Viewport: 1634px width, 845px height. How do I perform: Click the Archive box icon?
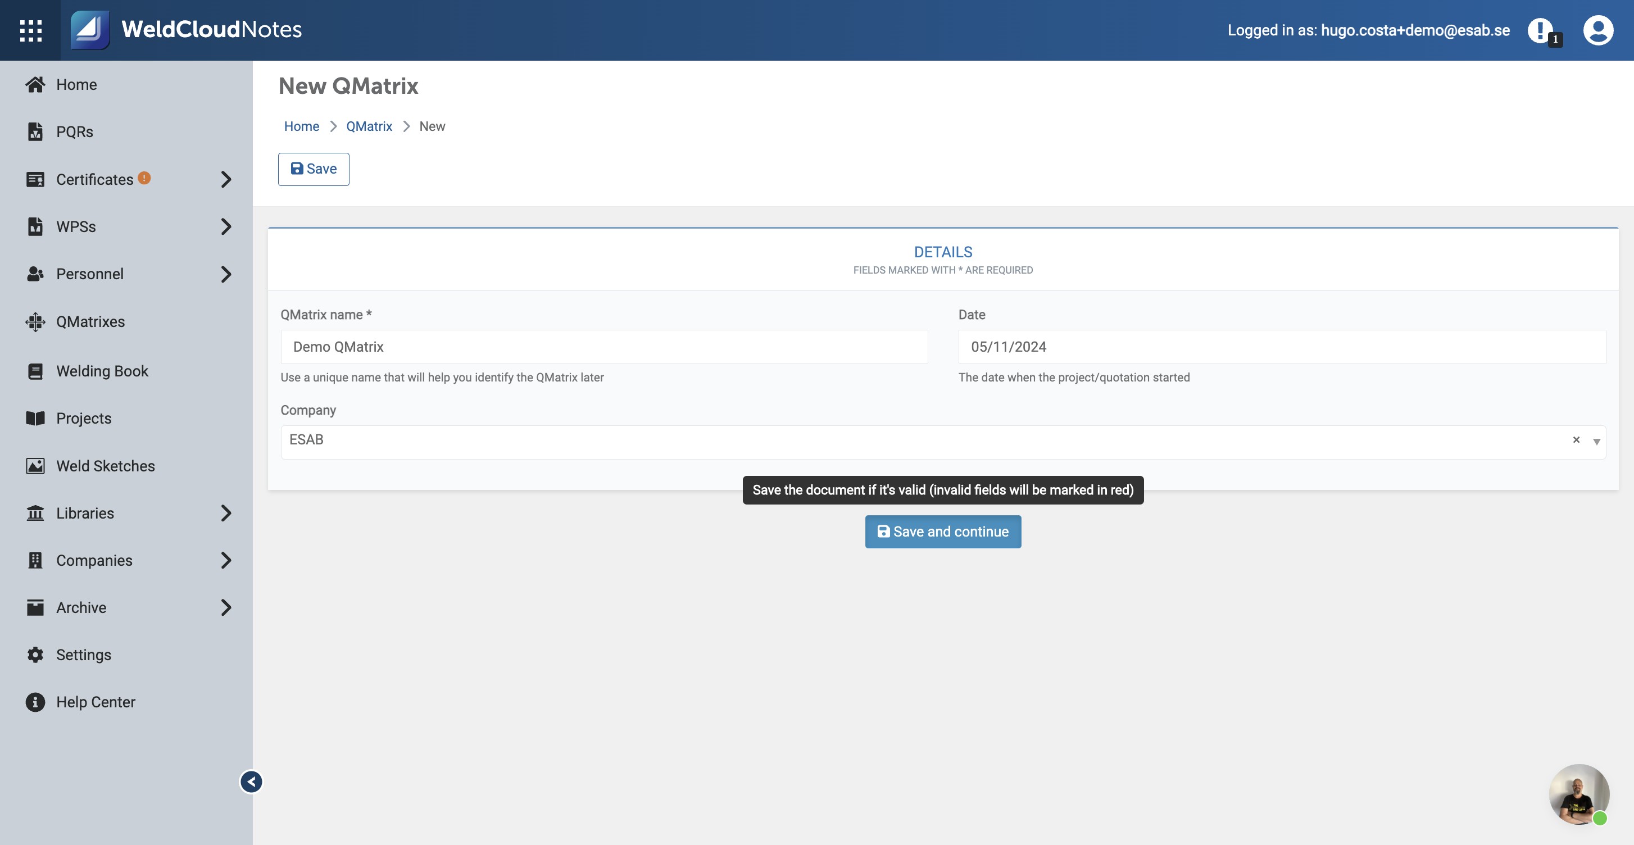[x=35, y=607]
